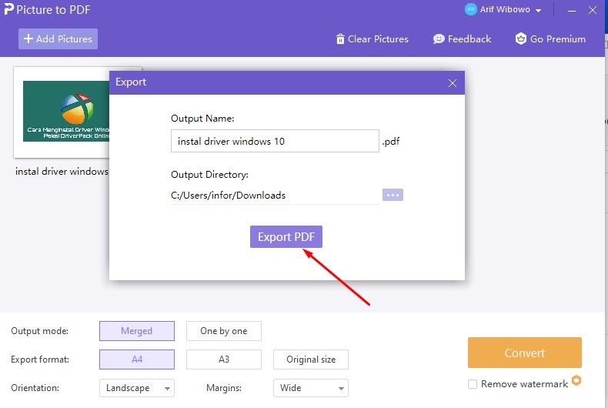Click the Export PDF button
Screen dimensions: 608x408
click(x=286, y=237)
